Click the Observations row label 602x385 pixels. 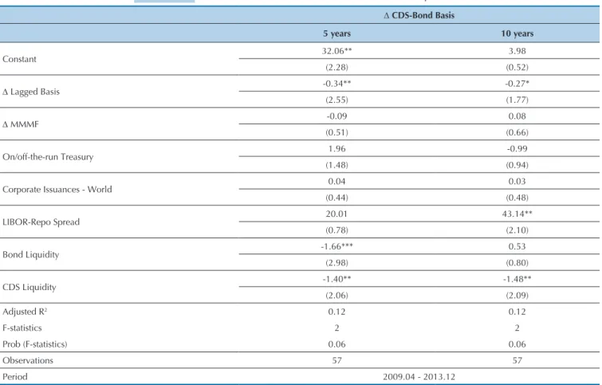(x=28, y=361)
